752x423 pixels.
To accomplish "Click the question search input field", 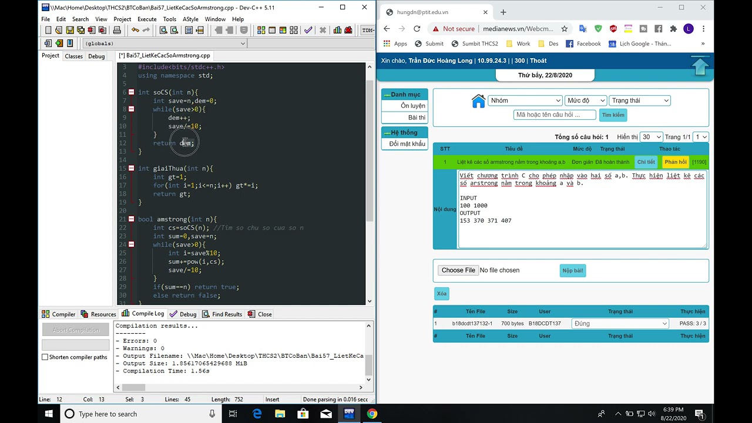I will coord(554,115).
